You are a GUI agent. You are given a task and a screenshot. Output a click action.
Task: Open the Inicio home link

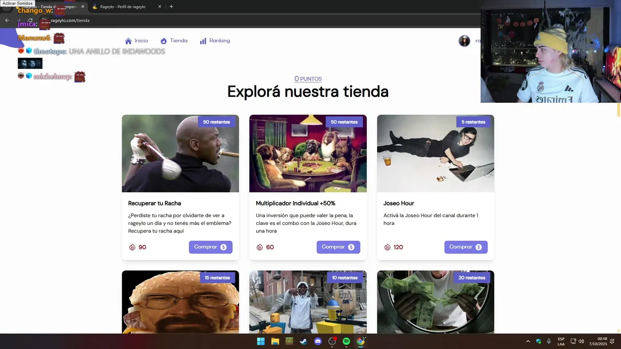136,41
